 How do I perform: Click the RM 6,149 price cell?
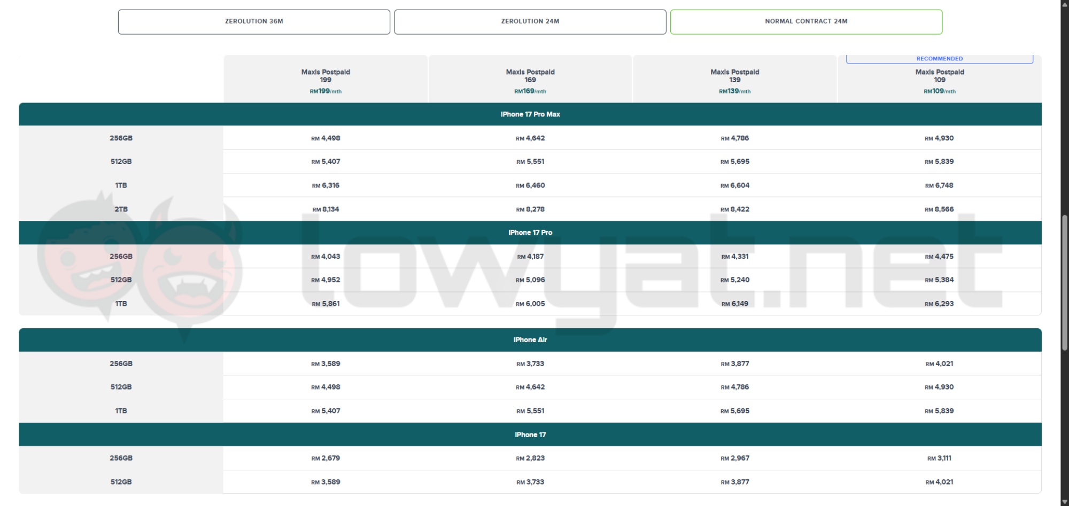(735, 304)
